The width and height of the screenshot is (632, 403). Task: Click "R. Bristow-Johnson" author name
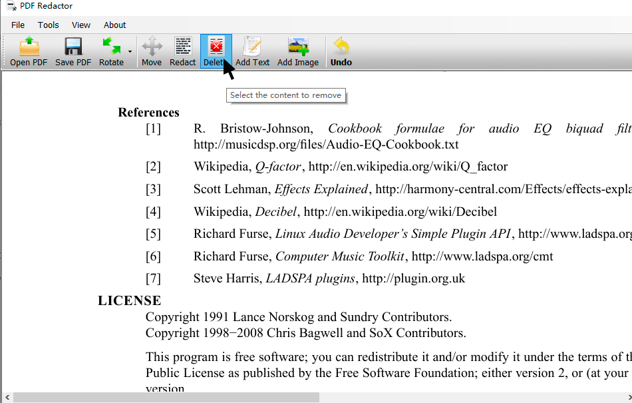tap(253, 129)
